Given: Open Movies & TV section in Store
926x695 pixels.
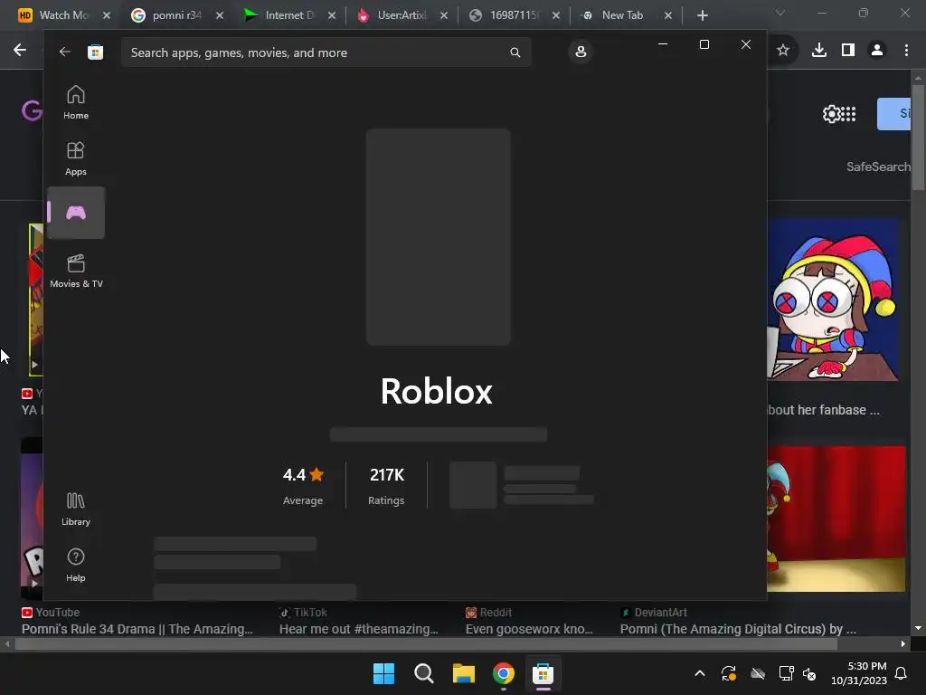Looking at the screenshot, I should tap(76, 271).
